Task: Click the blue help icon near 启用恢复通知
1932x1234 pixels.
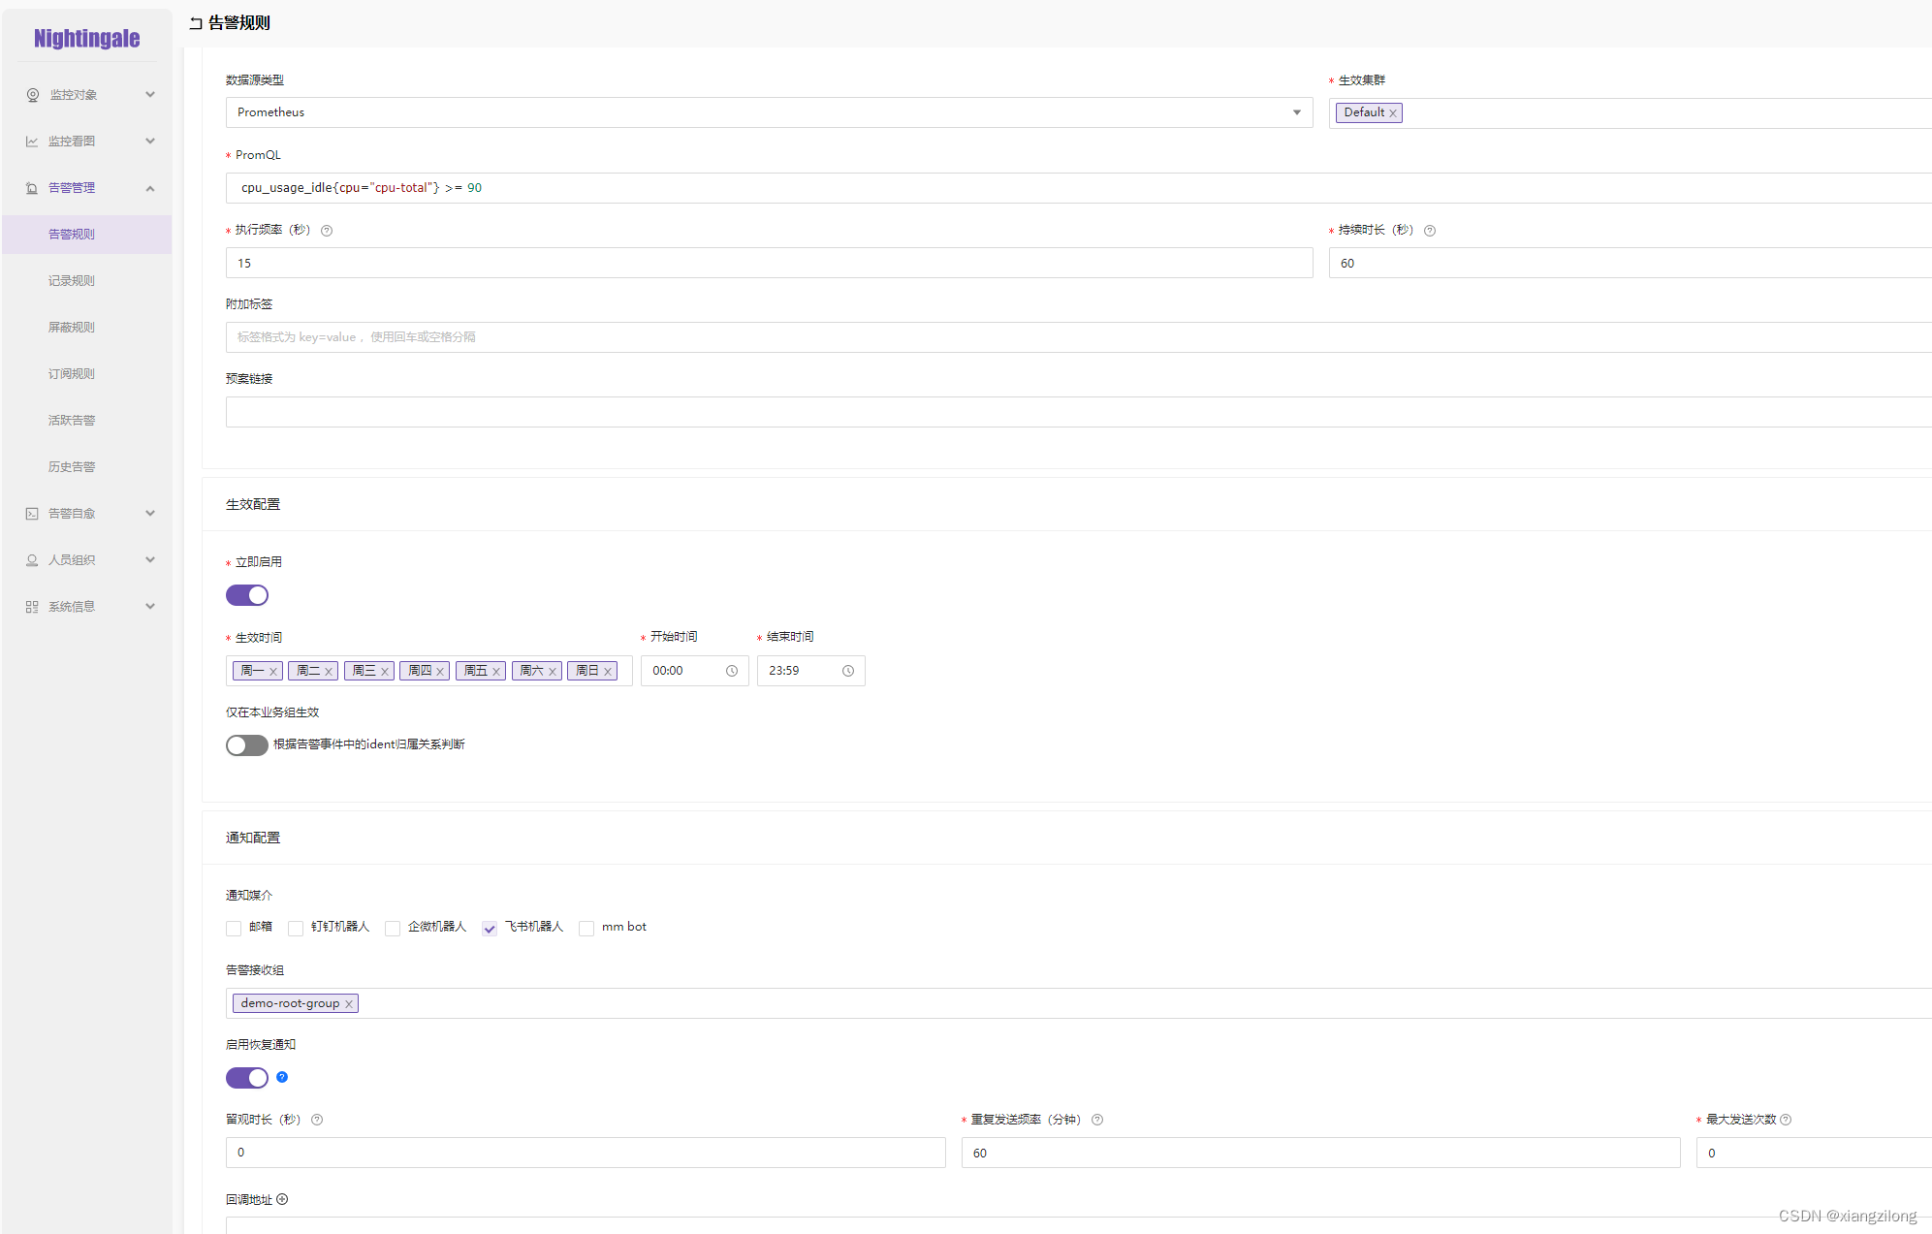Action: pos(282,1077)
